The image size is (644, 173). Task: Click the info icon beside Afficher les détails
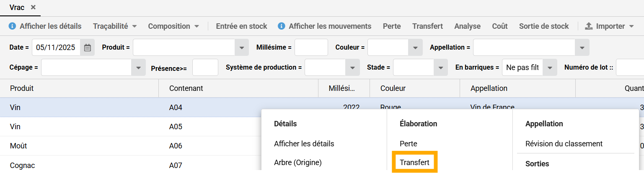[13, 26]
